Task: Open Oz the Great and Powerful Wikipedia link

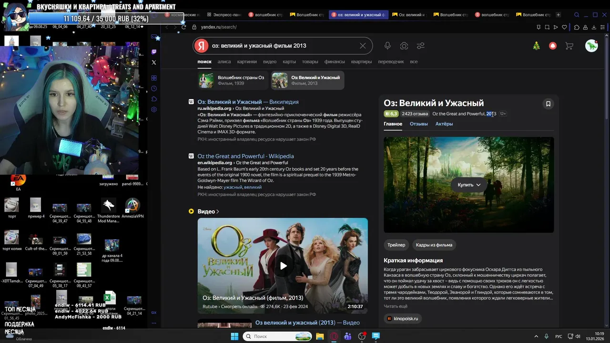Action: point(245,156)
